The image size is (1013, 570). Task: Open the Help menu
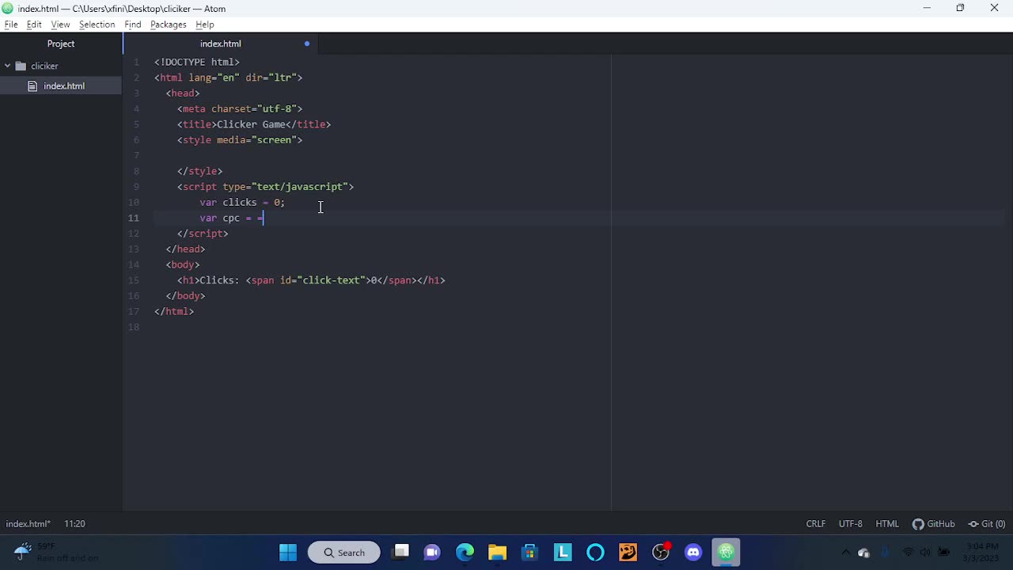(x=205, y=25)
